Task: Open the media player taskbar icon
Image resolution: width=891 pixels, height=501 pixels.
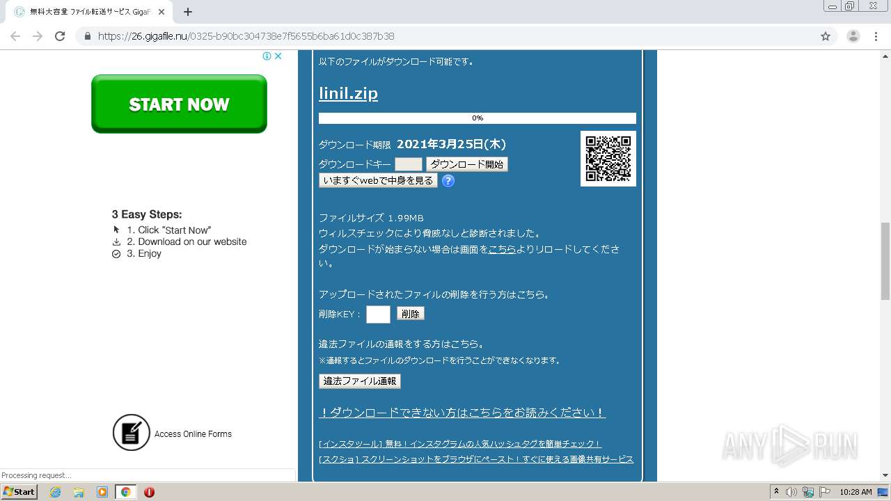Action: [102, 492]
